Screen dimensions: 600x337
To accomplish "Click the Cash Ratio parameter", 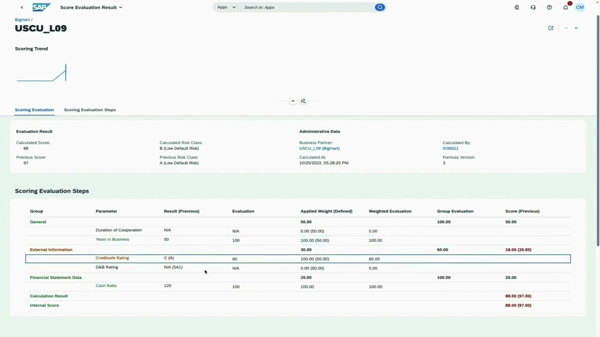I will (106, 286).
